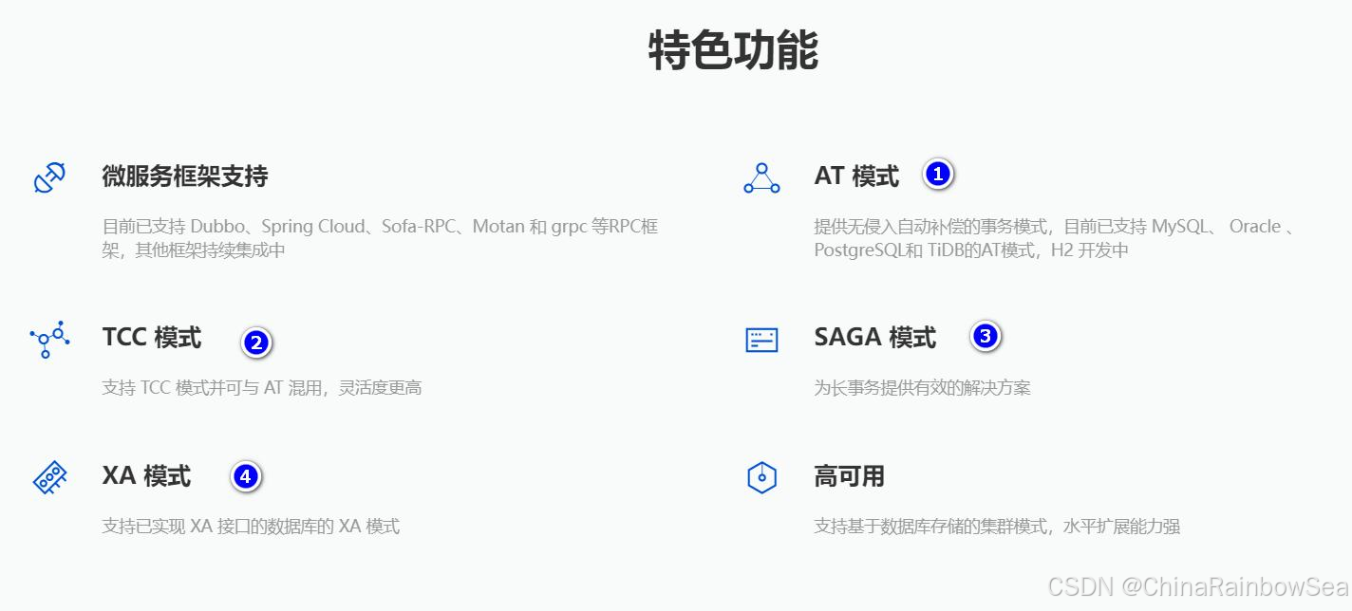Viewport: 1352px width, 611px height.
Task: Click the TCC 模式 heading
Action: (152, 338)
